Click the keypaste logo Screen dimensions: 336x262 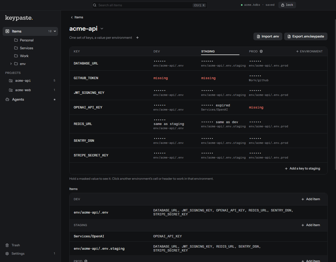[19, 18]
